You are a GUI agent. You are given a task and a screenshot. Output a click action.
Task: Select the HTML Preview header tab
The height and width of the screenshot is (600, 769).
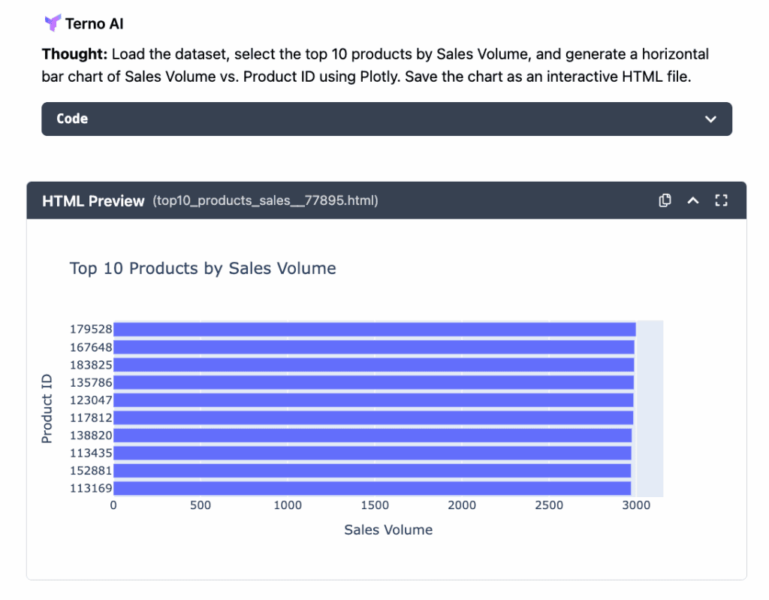pyautogui.click(x=93, y=201)
